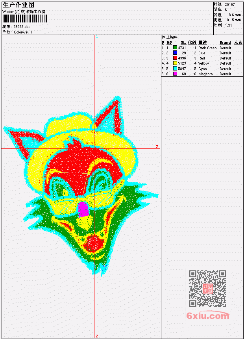Click the '1' marker atop the vertical crosshair
Viewport: 244px width, 339px height.
(x=97, y=37)
